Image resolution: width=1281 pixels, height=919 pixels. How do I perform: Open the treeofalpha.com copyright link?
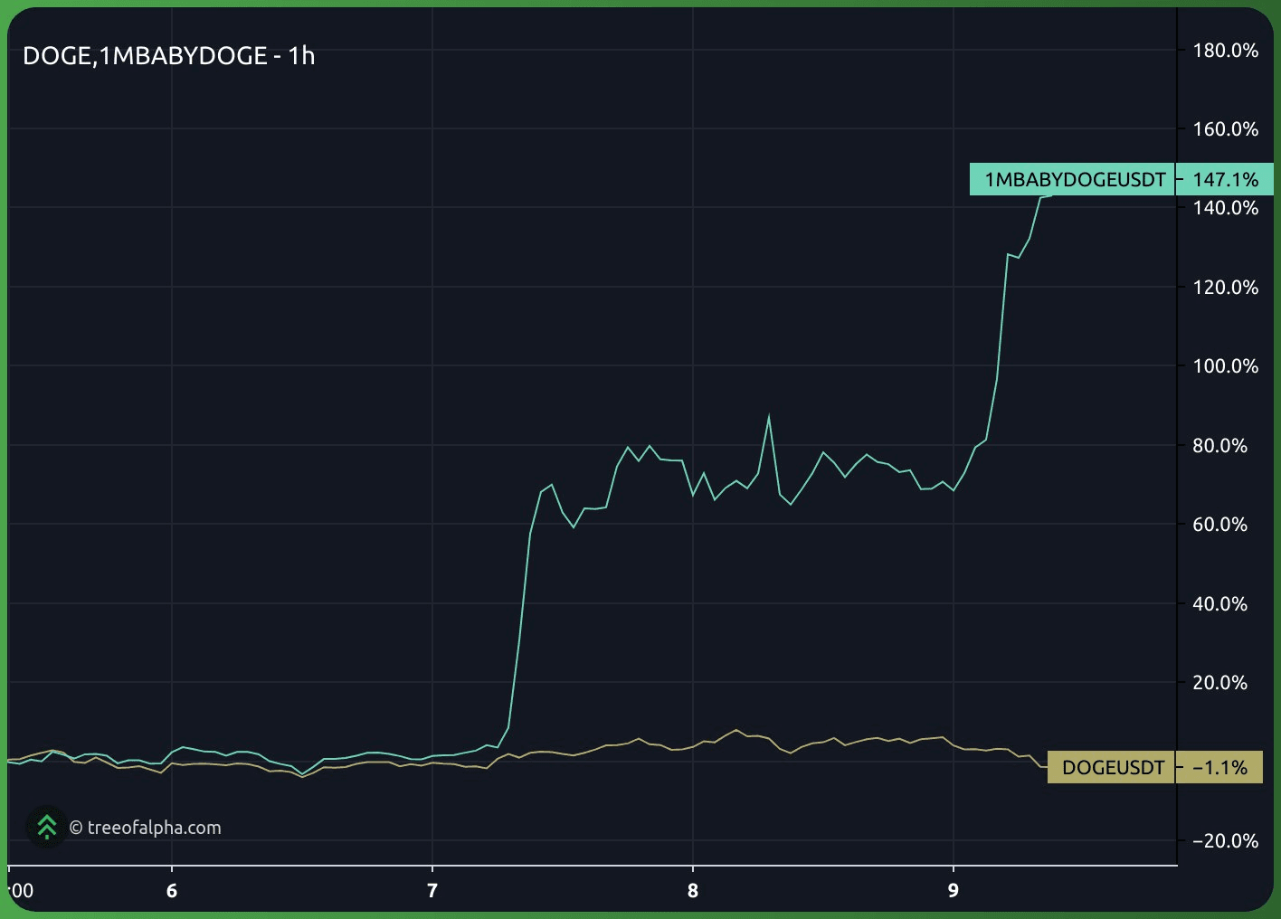coord(146,828)
